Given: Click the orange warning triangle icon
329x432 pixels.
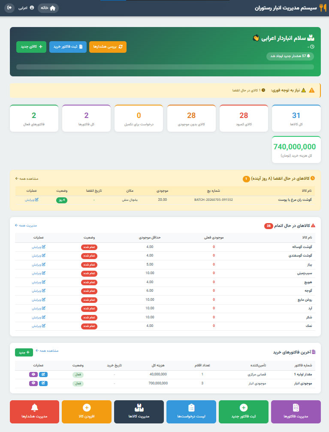Looking at the screenshot, I should coord(312,91).
